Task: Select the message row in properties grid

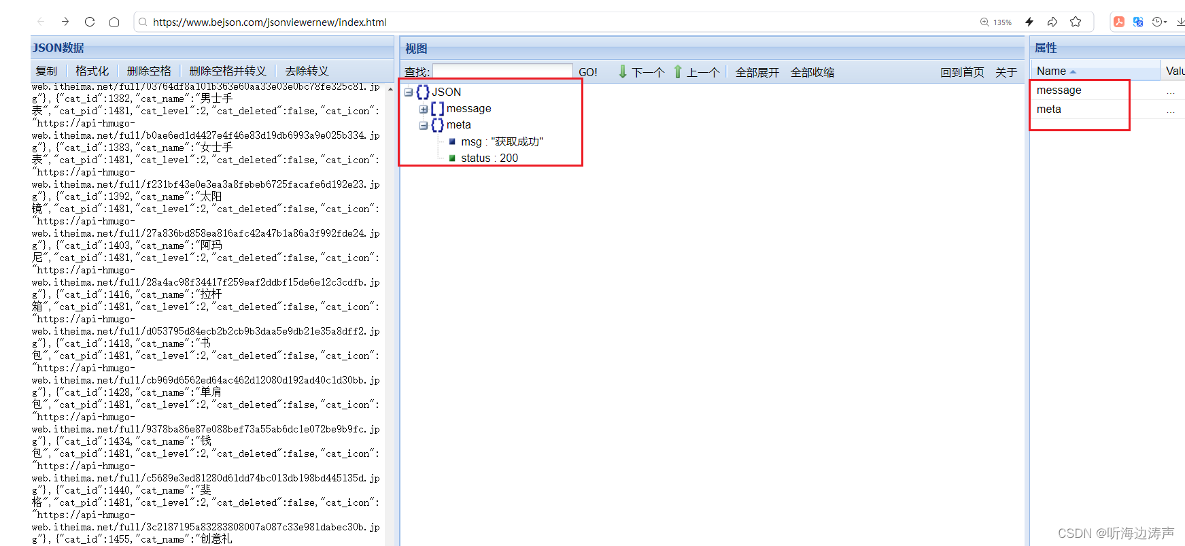Action: [1107, 90]
